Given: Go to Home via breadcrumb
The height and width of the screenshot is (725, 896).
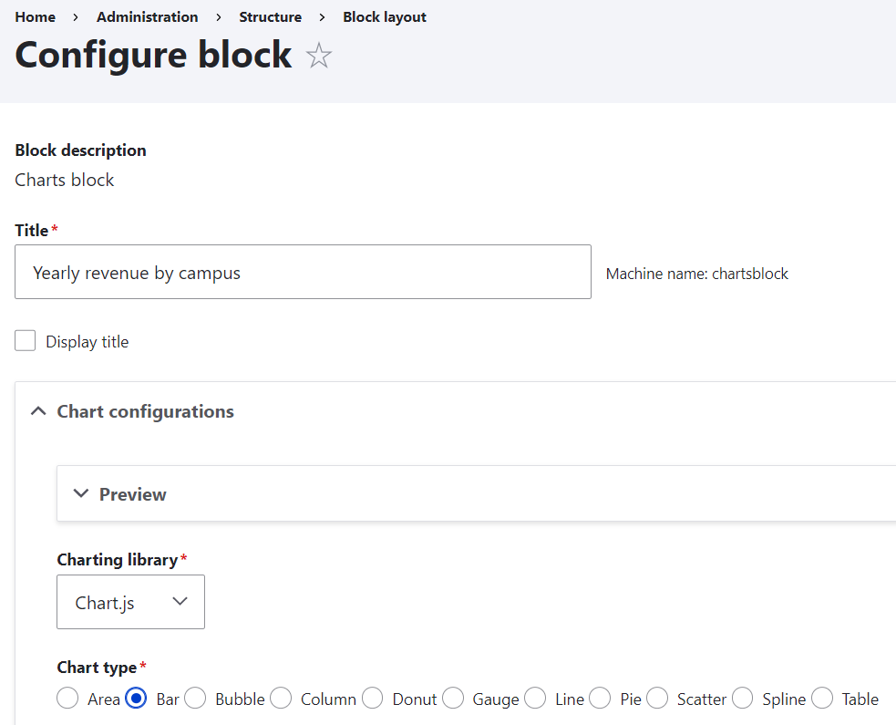Looking at the screenshot, I should tap(35, 16).
